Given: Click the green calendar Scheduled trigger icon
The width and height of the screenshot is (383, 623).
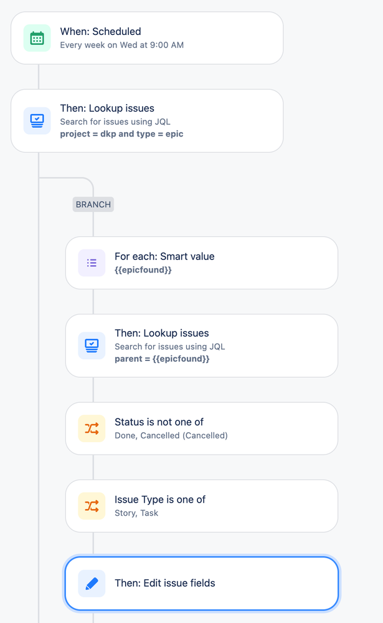Looking at the screenshot, I should 37,38.
